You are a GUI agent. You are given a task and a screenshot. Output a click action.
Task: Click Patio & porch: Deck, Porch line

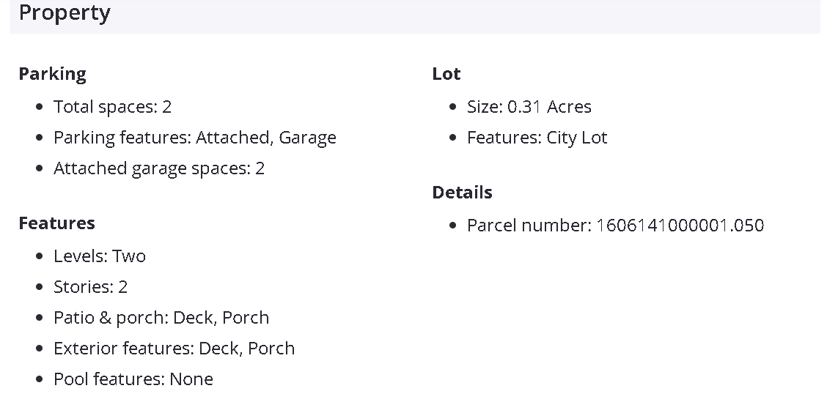[161, 318]
